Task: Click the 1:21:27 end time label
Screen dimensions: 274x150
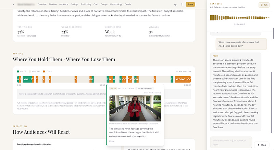Action: point(187,85)
